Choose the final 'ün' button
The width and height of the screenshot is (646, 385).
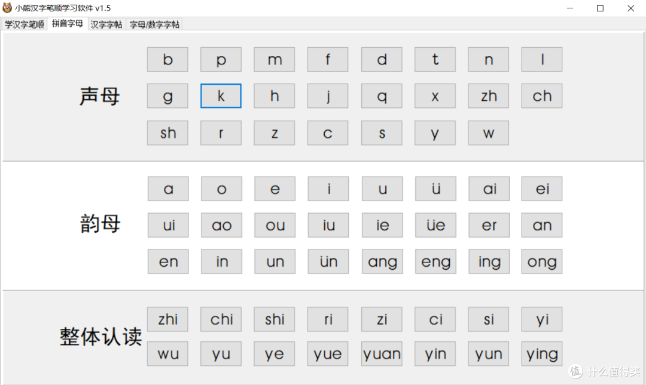click(x=328, y=261)
